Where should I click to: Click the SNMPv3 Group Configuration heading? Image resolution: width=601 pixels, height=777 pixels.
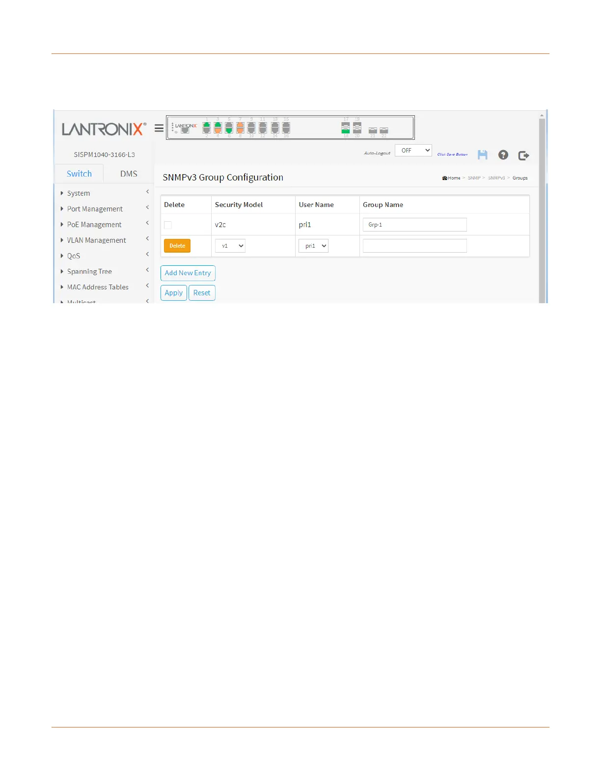coord(223,178)
